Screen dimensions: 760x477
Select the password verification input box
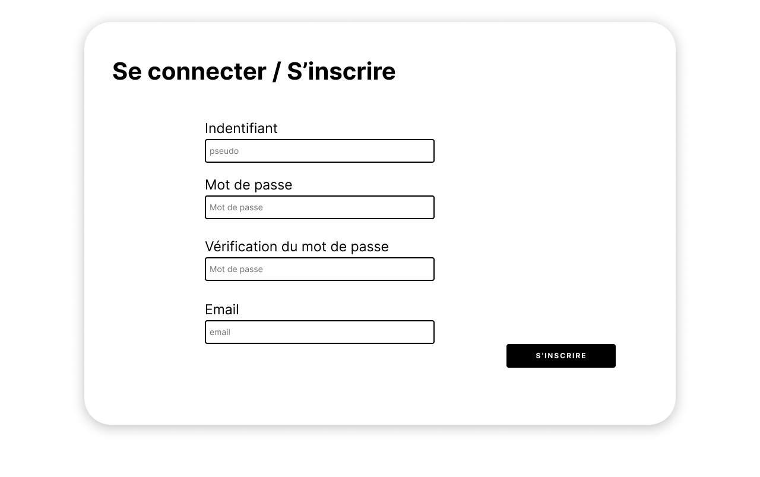(x=319, y=269)
